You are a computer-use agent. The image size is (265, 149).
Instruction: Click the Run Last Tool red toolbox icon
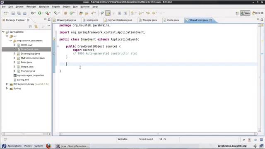tap(47, 13)
